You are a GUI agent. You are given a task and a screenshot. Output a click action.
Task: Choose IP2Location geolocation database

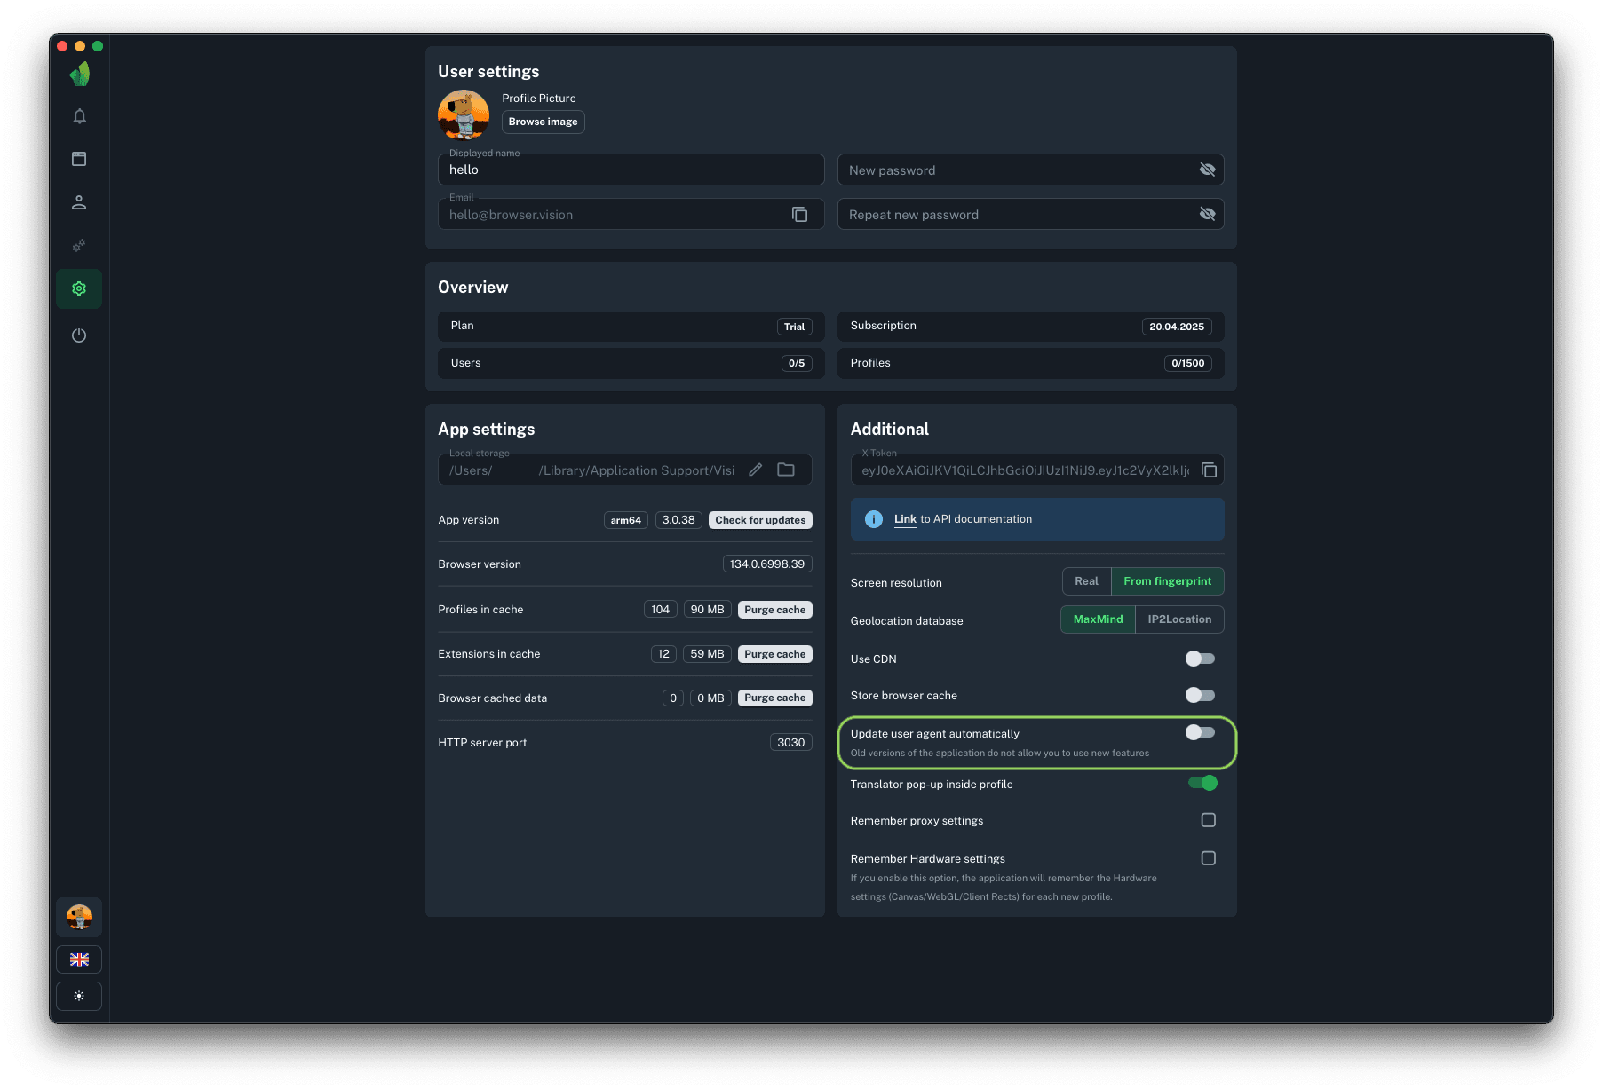click(1178, 619)
